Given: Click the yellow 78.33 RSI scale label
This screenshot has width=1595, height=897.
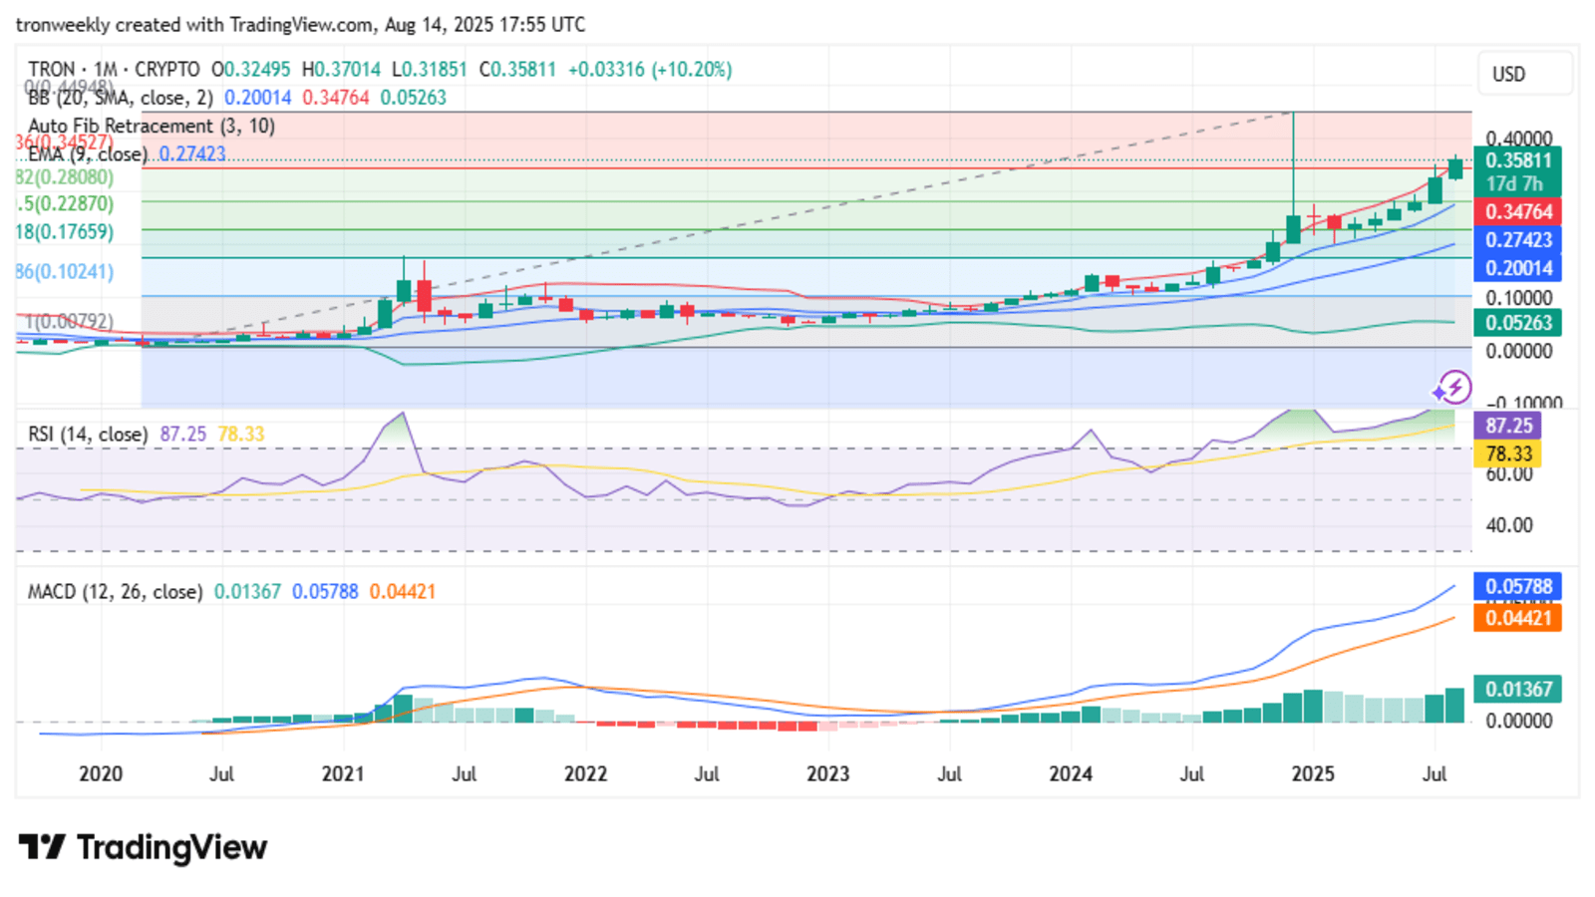Looking at the screenshot, I should coord(1508,454).
